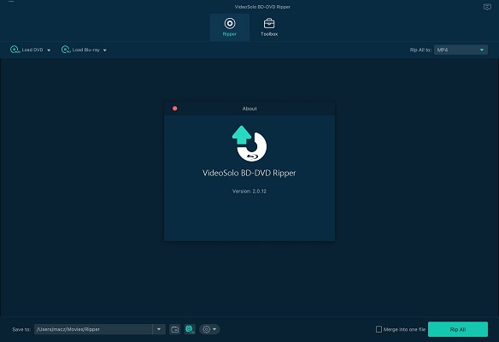Close the About dialog
499x342 pixels.
click(x=174, y=109)
